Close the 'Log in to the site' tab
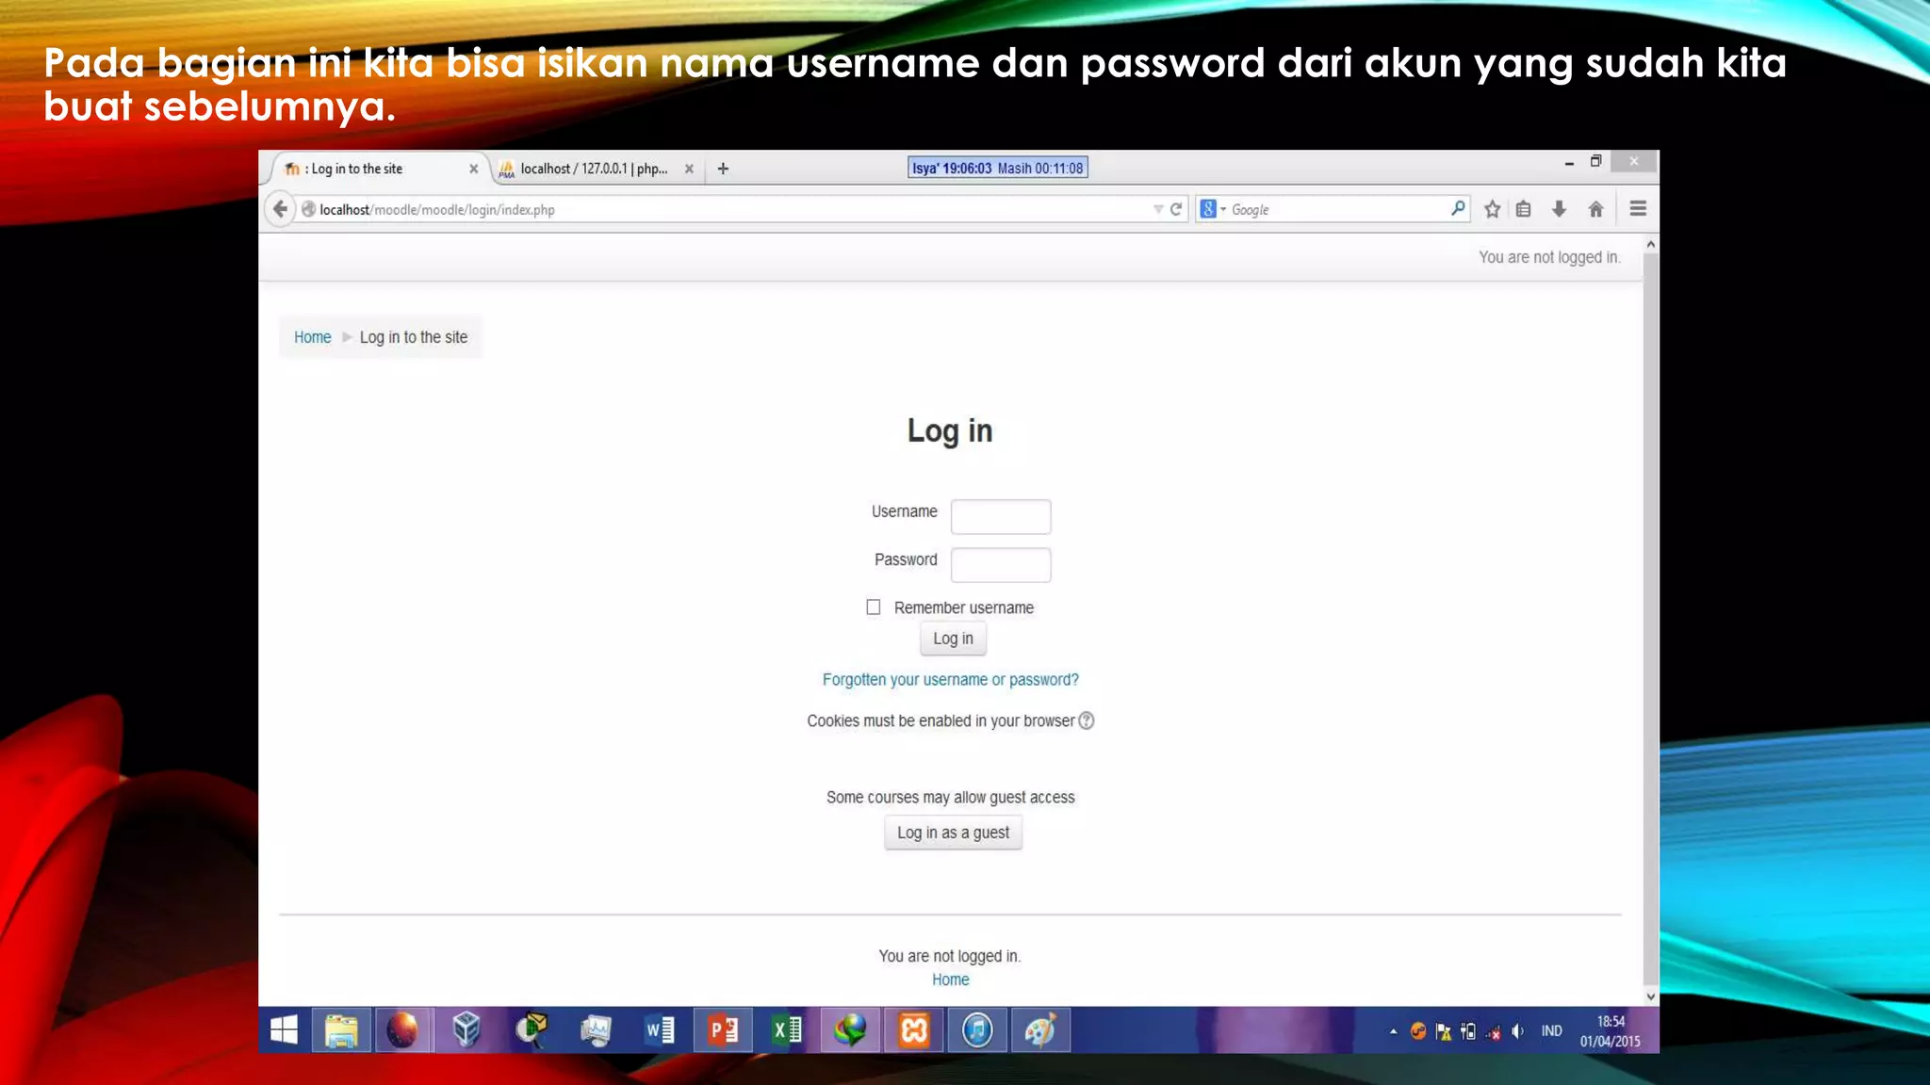Screen dimensions: 1930x1085 coord(473,169)
